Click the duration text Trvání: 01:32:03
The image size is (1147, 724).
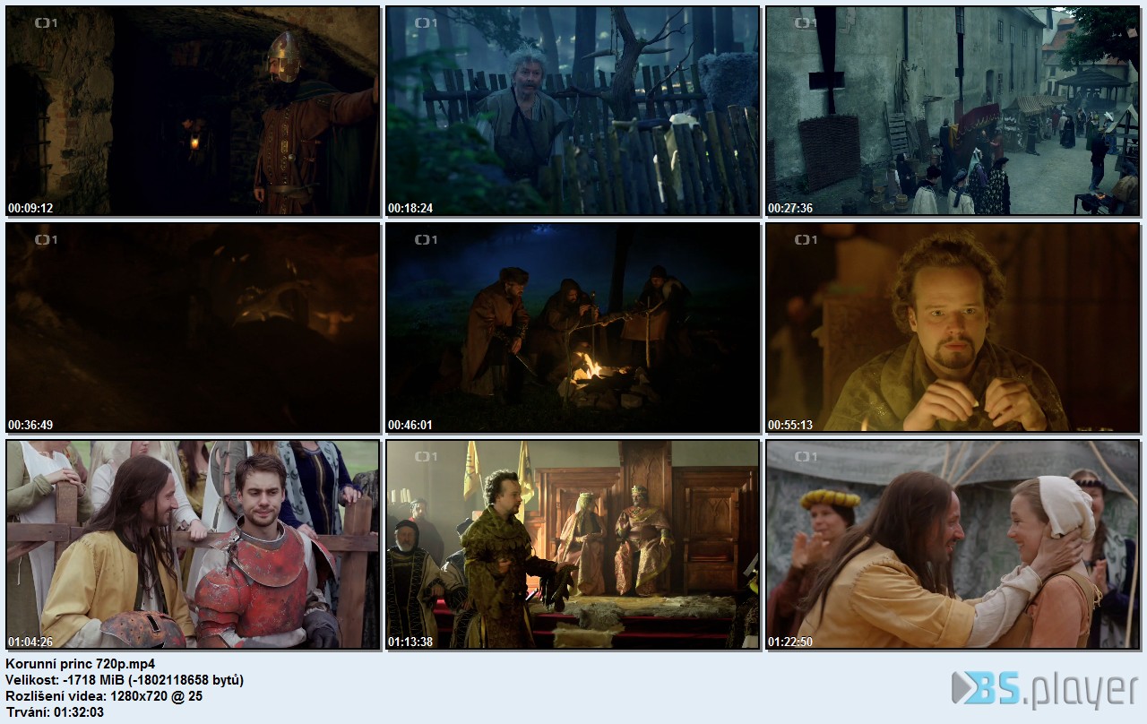tap(55, 712)
